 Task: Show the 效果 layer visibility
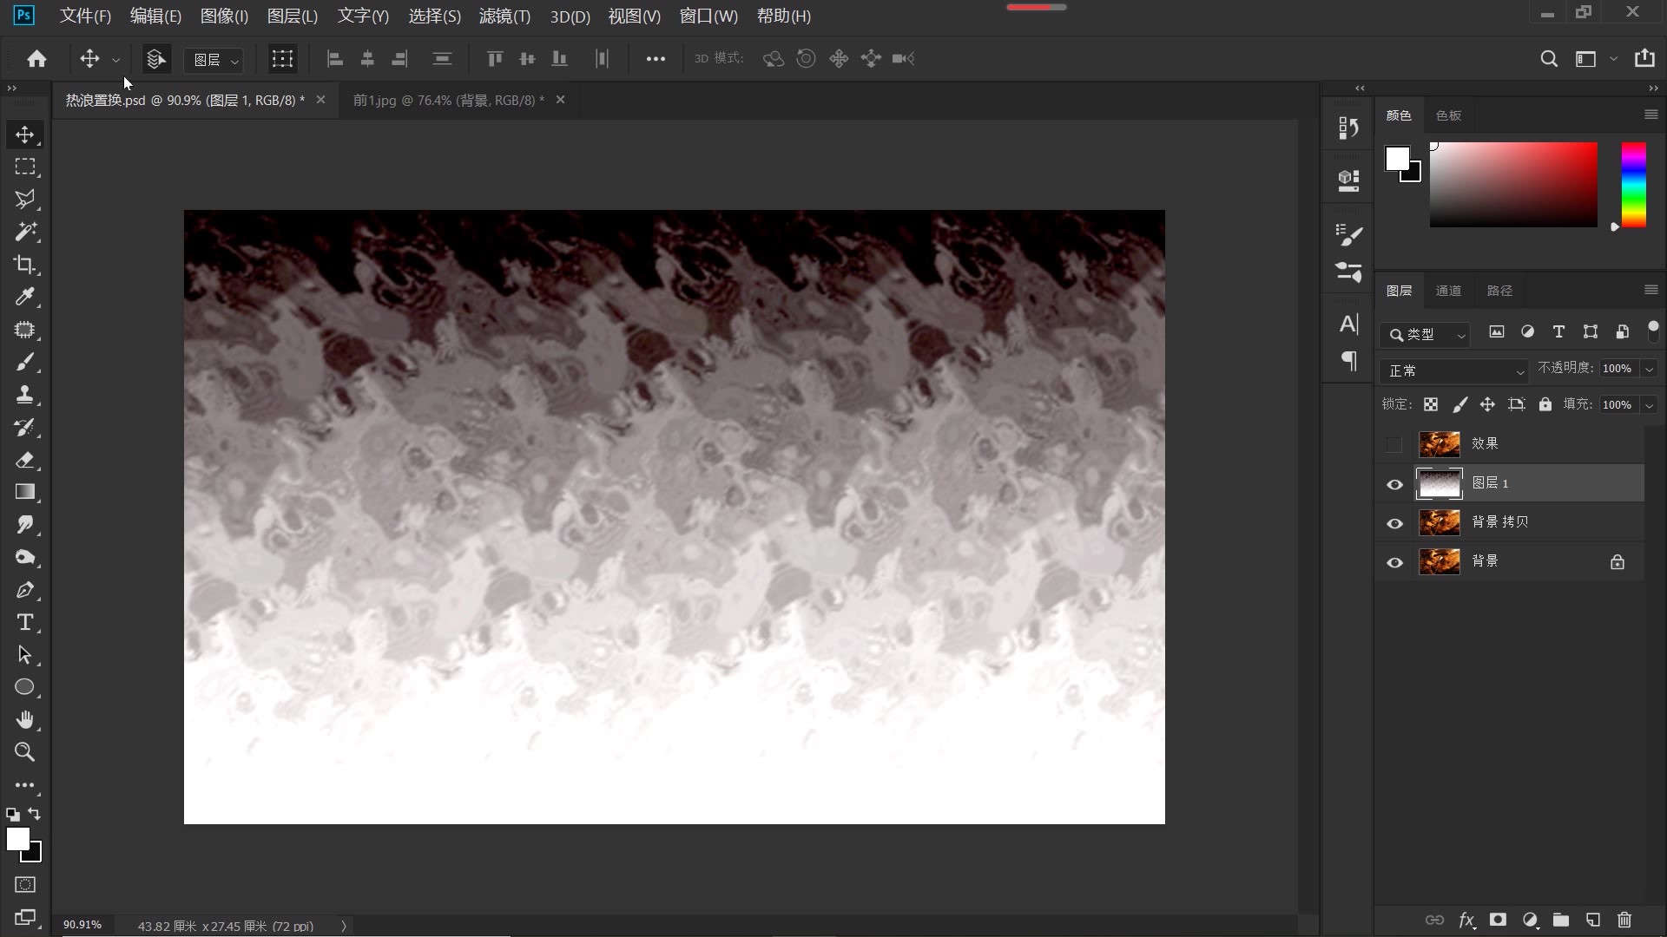pyautogui.click(x=1394, y=445)
